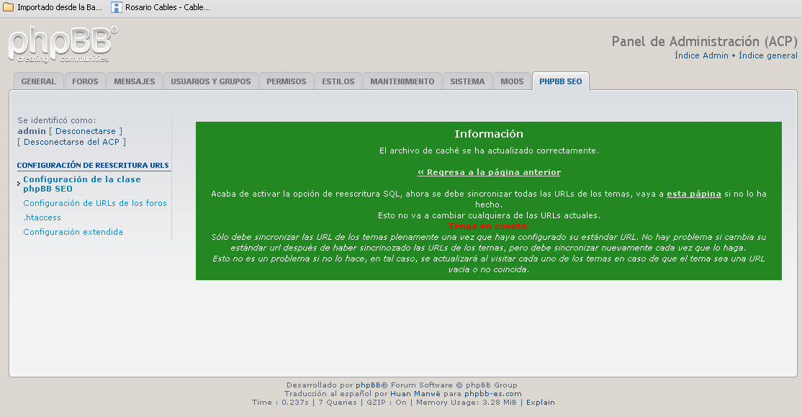This screenshot has height=417, width=802.
Task: Click the arrow marker beside active sidebar item
Action: [18, 183]
